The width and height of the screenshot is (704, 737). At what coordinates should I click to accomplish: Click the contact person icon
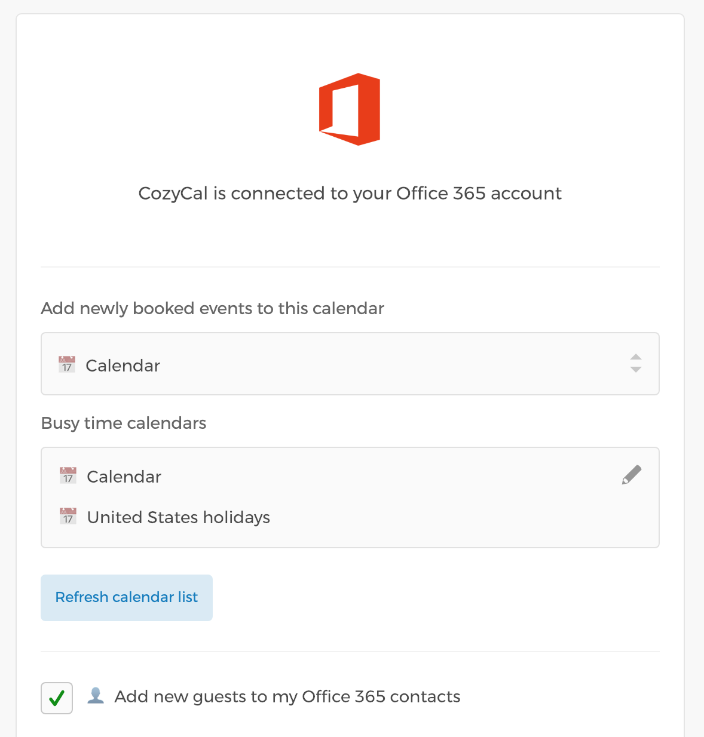[x=96, y=695]
